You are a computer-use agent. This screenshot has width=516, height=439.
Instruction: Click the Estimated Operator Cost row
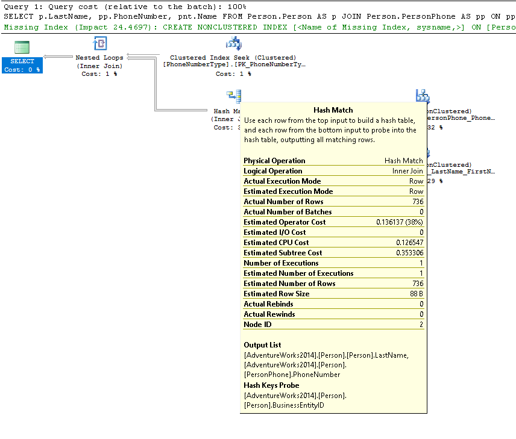[x=333, y=222]
